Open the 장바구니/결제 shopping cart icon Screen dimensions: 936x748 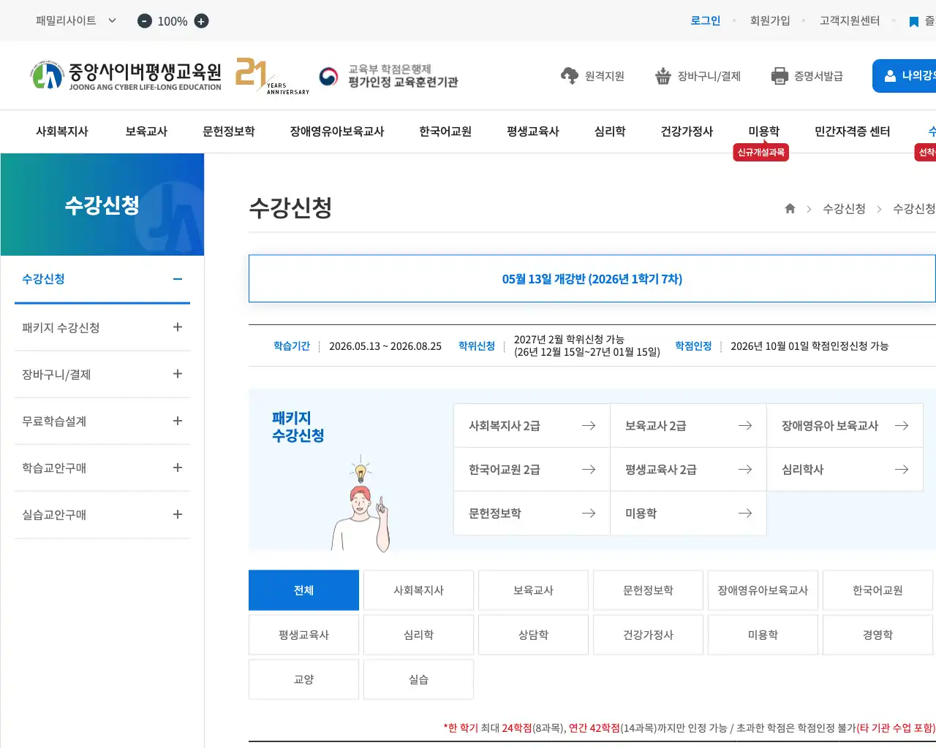click(663, 75)
